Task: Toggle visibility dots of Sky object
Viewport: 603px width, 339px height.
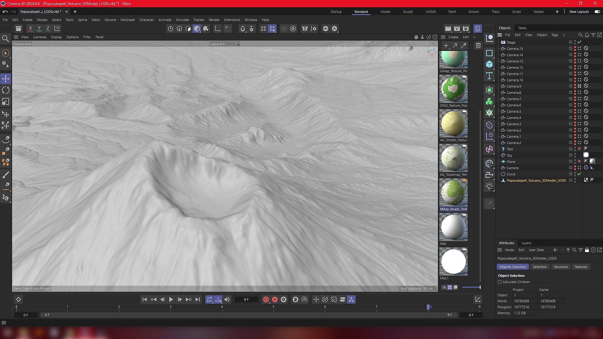Action: coord(575,155)
